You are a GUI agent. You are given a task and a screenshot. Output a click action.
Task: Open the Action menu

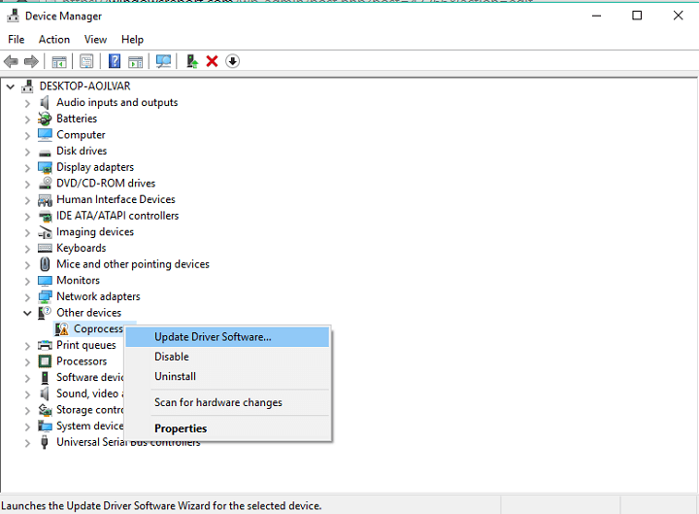tap(54, 39)
